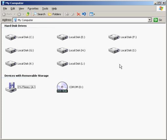Expand the Address bar dropdown arrow
The width and height of the screenshot is (167, 140).
[150, 20]
